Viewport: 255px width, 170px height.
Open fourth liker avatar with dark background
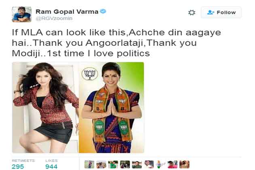coord(125,164)
